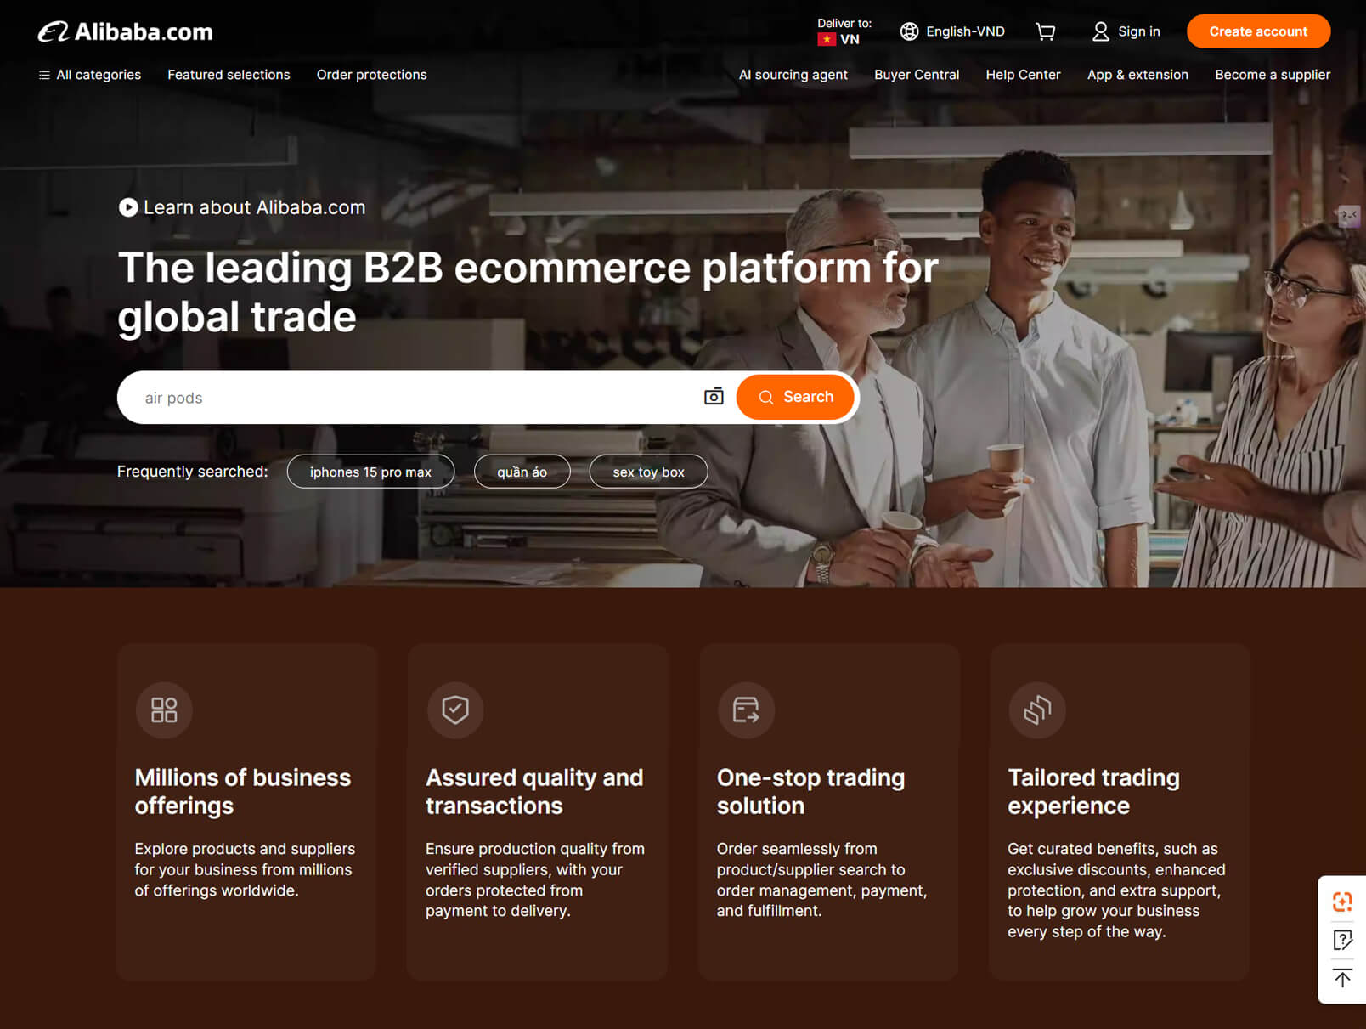Click the Create account button
Screen dimensions: 1366x1029
[x=1257, y=31]
